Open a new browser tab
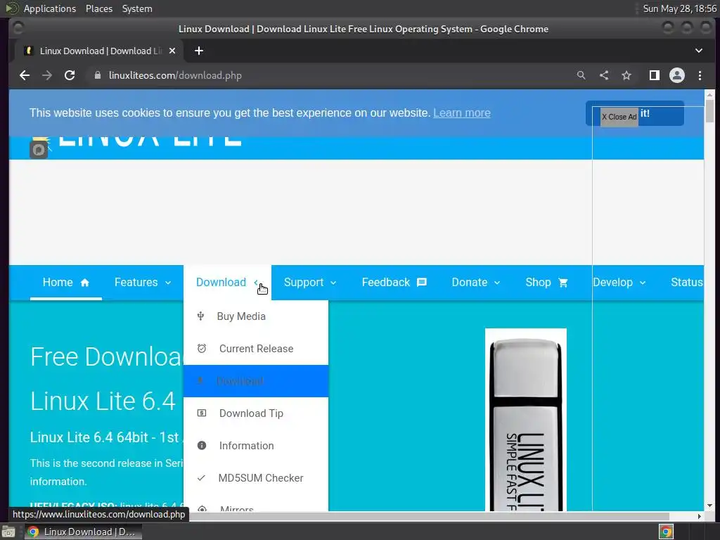 pos(199,51)
